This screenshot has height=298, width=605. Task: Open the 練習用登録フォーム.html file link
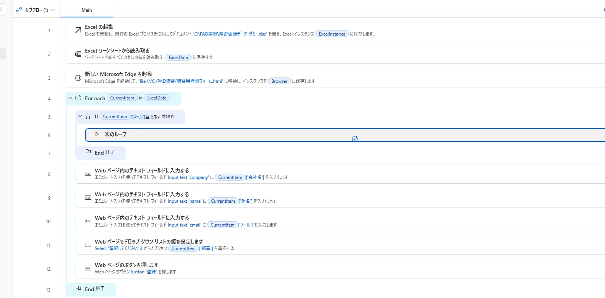(x=181, y=81)
